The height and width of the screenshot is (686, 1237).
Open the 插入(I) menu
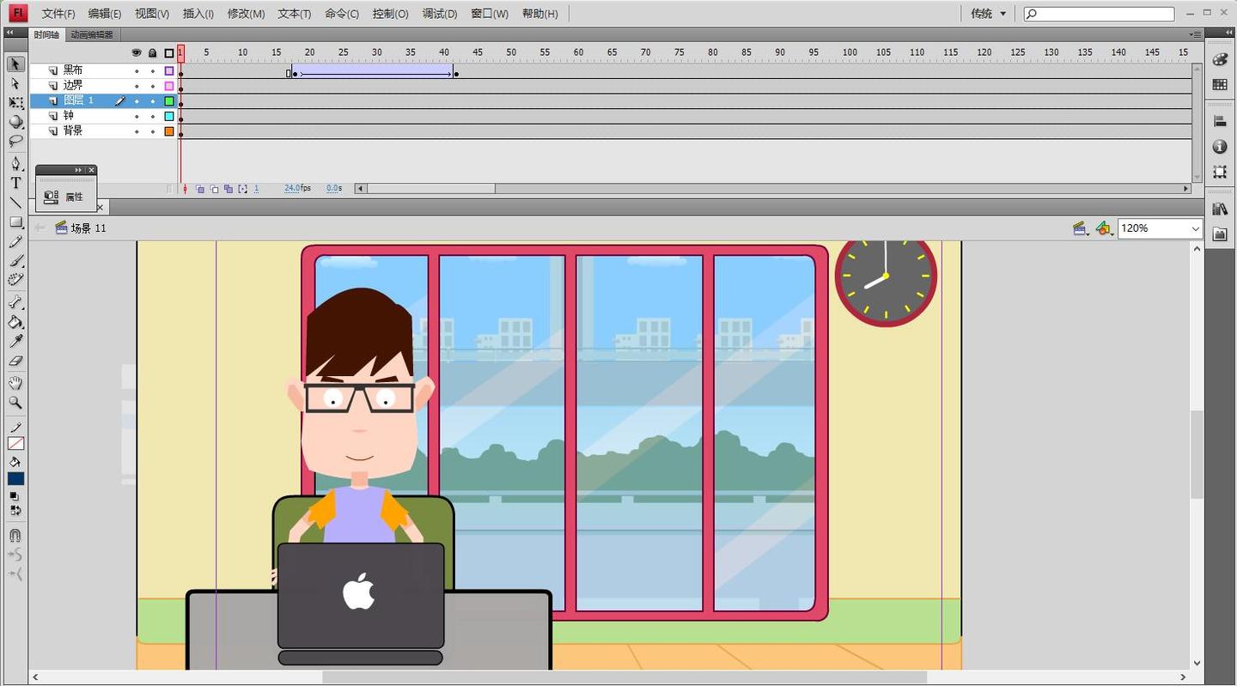pyautogui.click(x=198, y=14)
